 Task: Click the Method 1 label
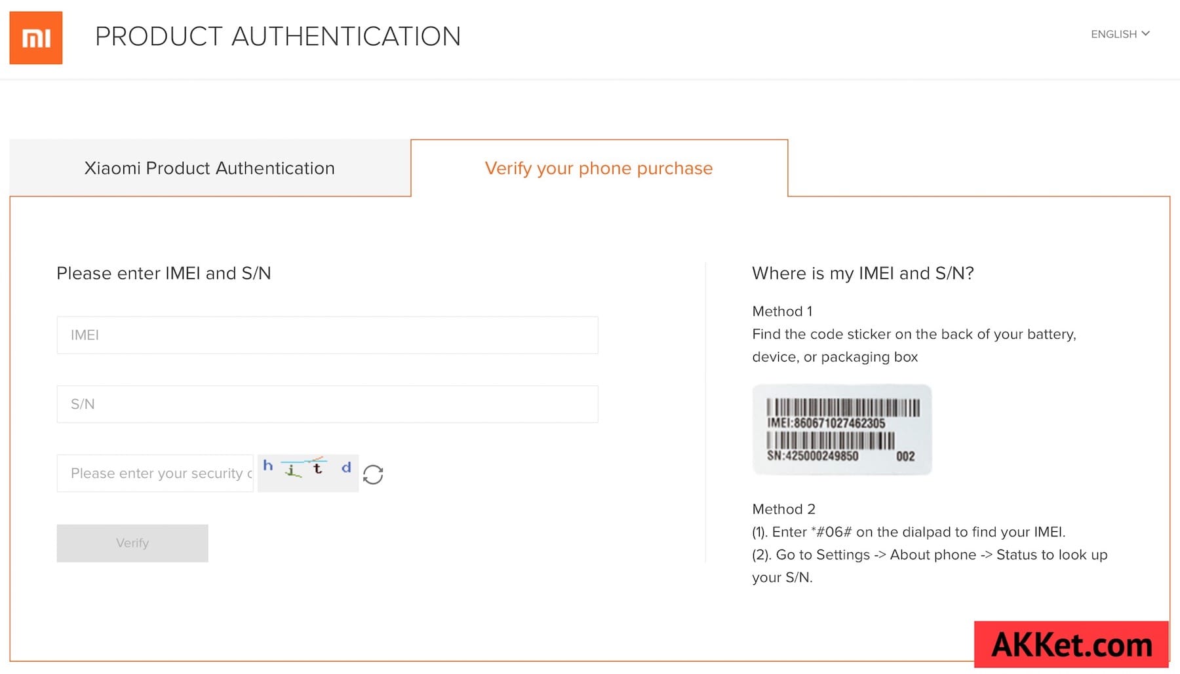click(782, 311)
